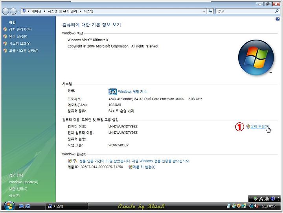
Task: Click the security shield tray icon
Action: point(239,206)
